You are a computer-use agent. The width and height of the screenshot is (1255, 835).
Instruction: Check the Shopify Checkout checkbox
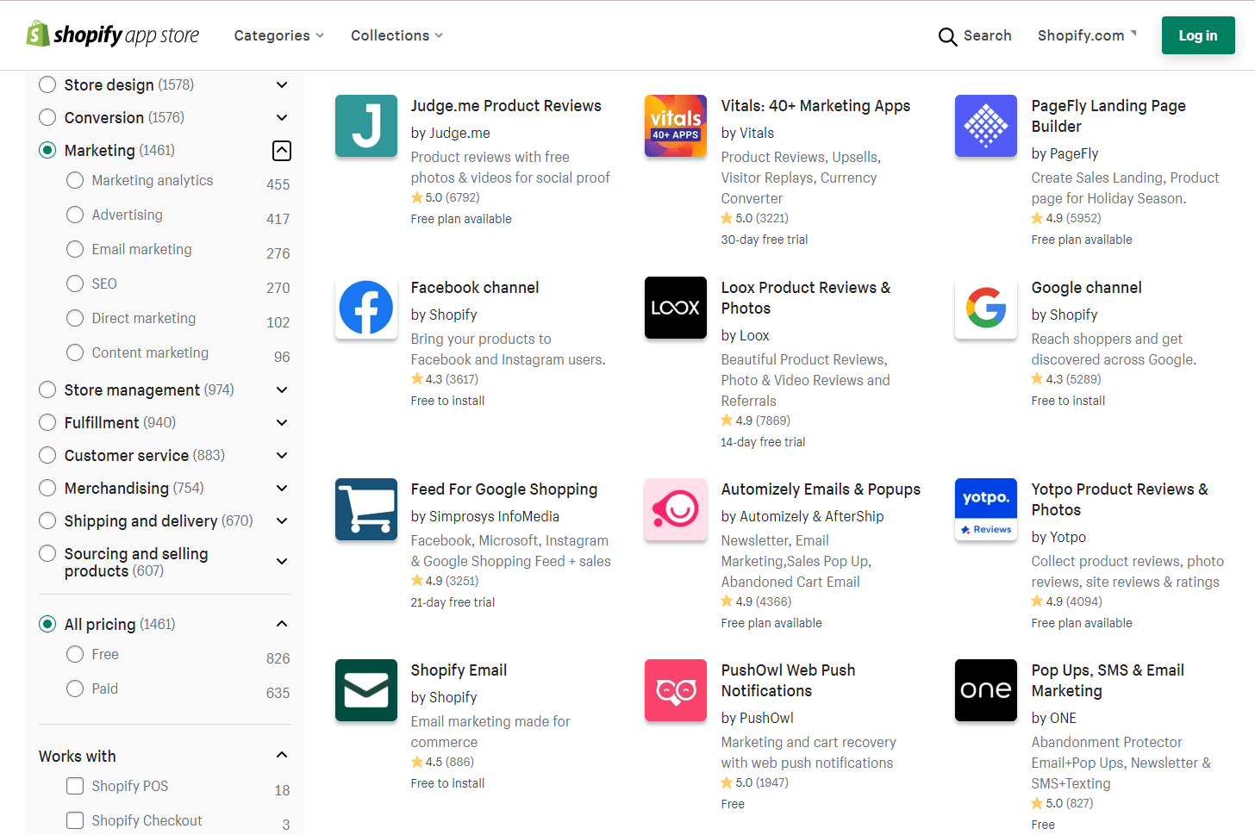[75, 820]
